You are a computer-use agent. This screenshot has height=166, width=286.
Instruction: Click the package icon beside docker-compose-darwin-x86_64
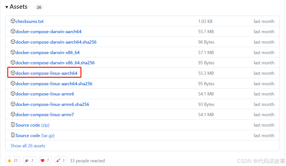13,52
